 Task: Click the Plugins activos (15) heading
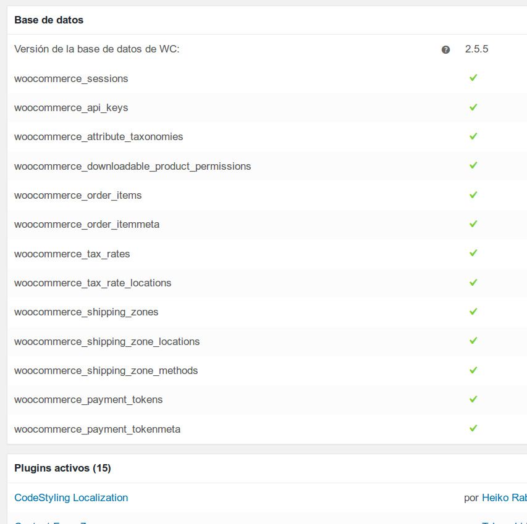point(62,468)
